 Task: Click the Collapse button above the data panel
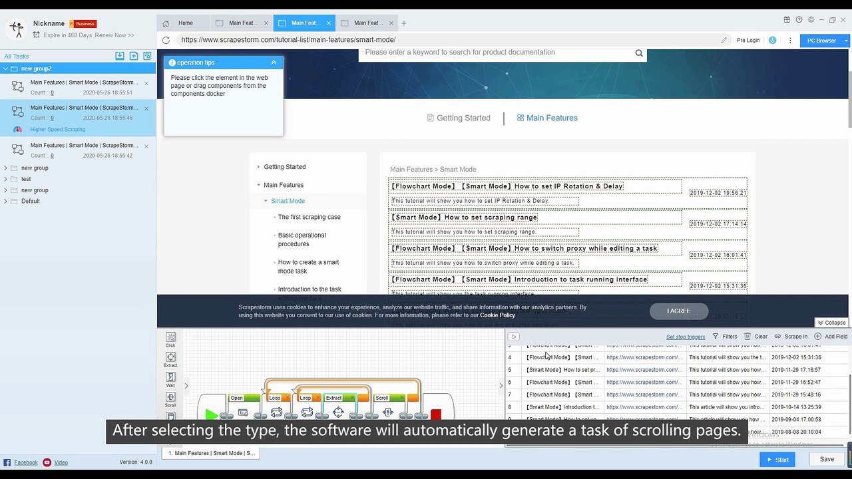831,323
